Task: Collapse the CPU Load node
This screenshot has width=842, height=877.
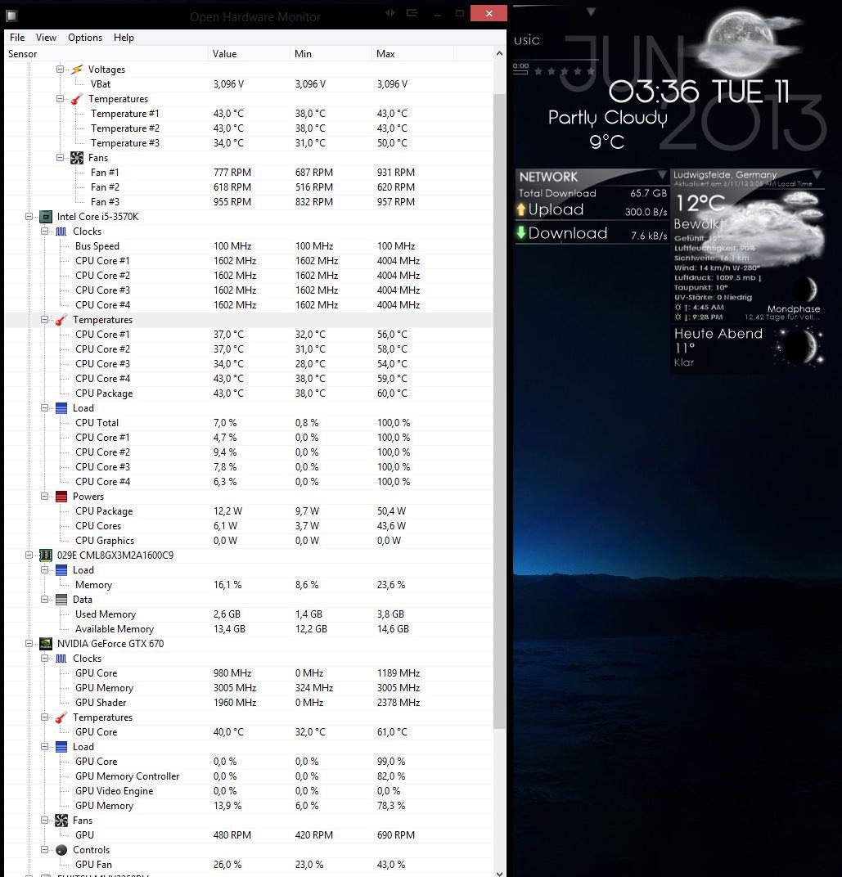Action: (x=44, y=407)
